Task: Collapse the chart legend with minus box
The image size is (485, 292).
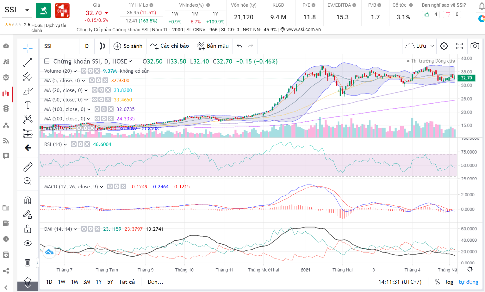Action: (x=47, y=61)
